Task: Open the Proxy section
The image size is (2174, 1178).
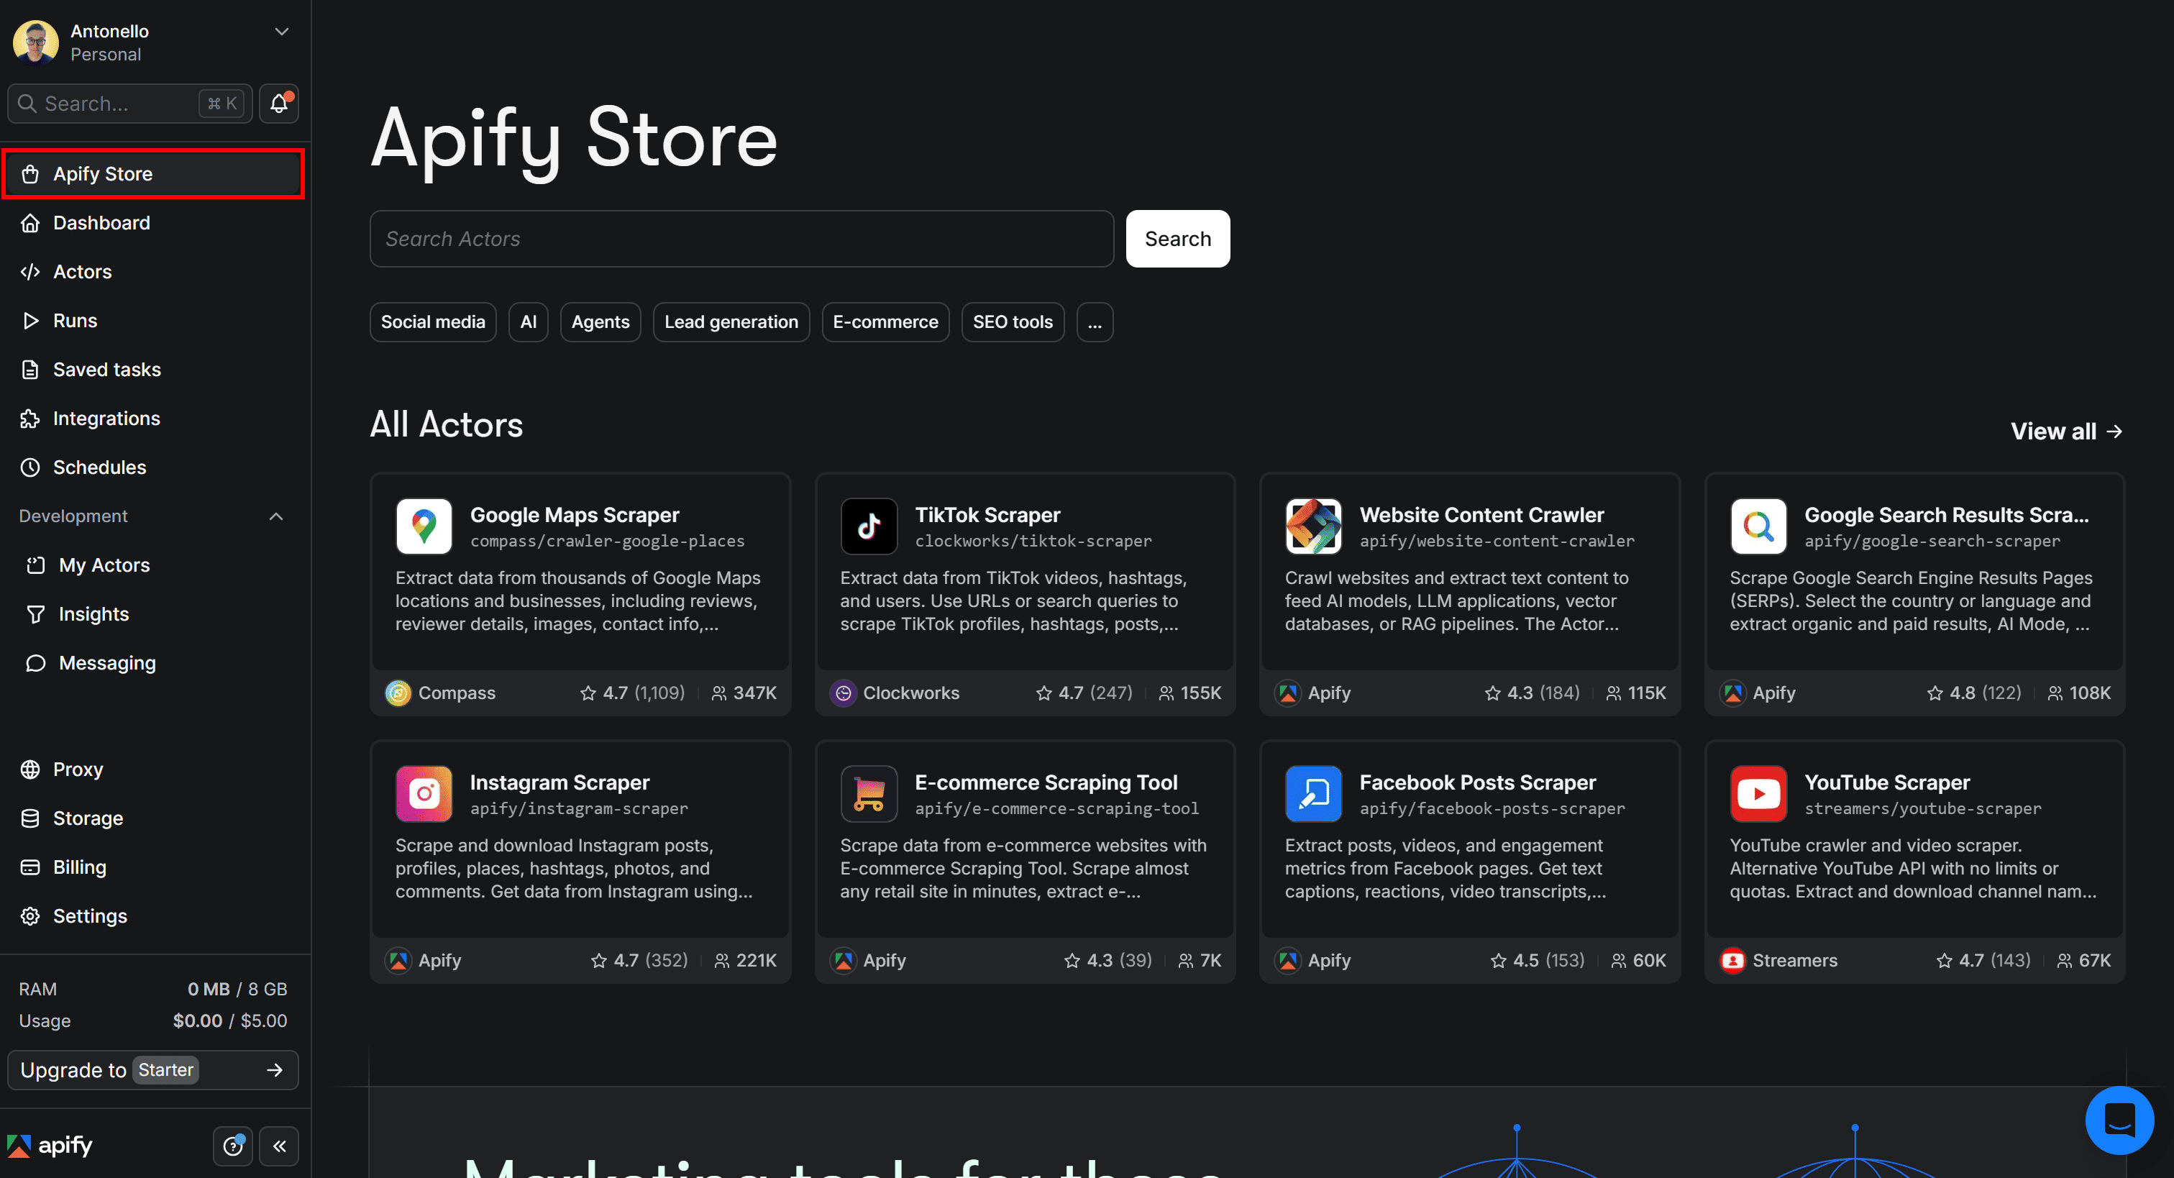Action: point(78,769)
